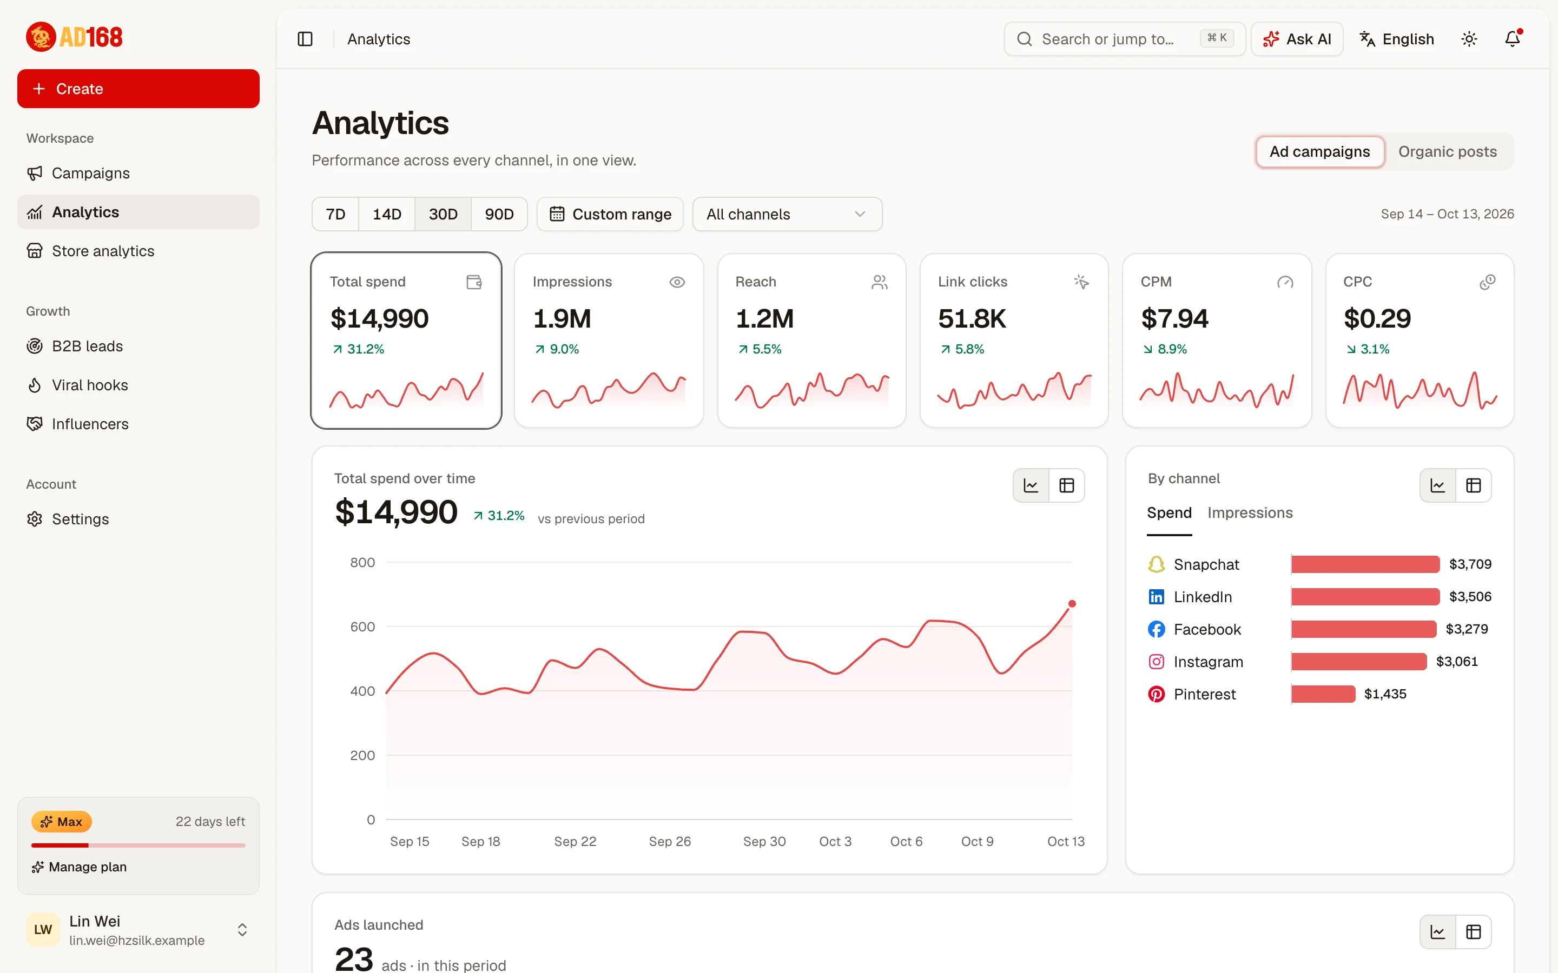
Task: Focus the Search or jump to field
Action: click(x=1124, y=39)
